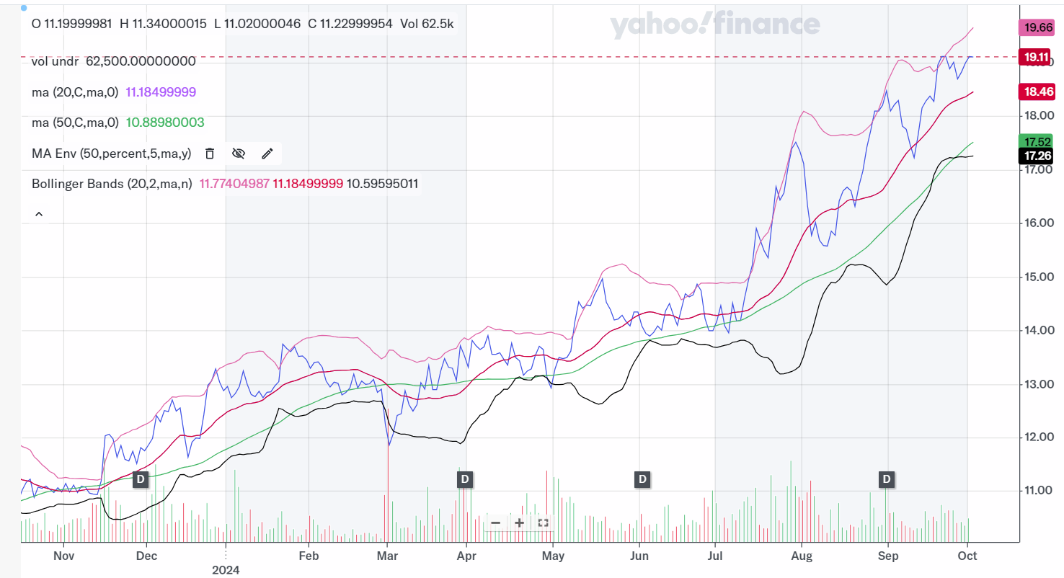Delete the MA Env study with trash icon
The height and width of the screenshot is (578, 1064).
(x=210, y=153)
